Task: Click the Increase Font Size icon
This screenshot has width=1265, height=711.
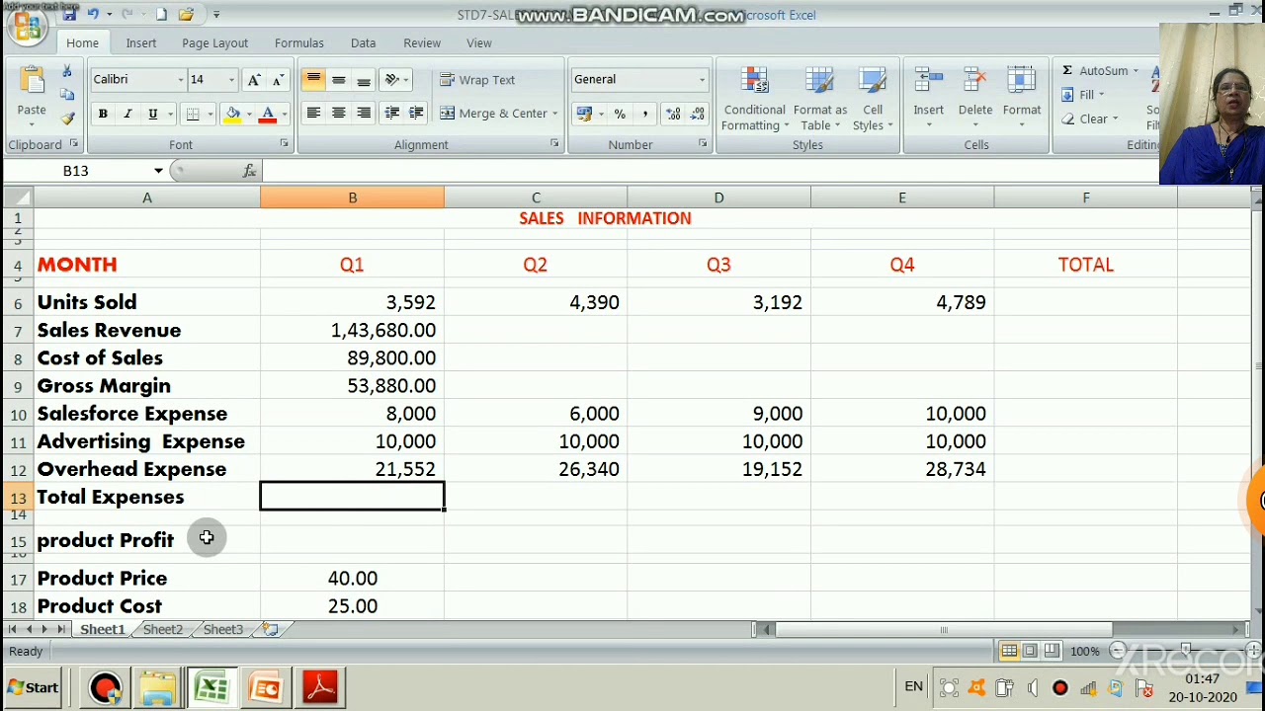Action: 254,80
